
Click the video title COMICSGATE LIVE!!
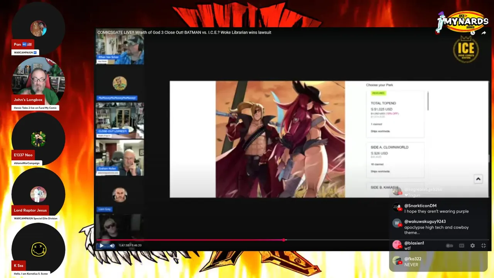point(184,32)
